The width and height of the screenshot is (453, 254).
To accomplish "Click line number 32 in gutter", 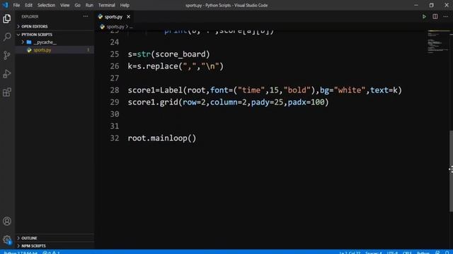I will point(115,138).
